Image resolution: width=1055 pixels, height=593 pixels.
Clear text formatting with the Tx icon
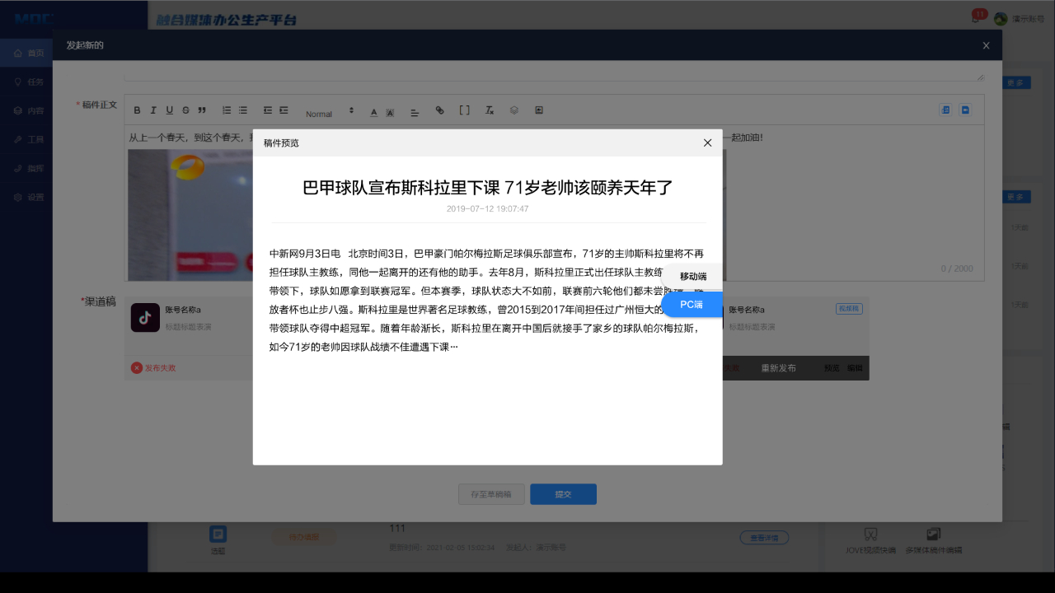click(x=489, y=110)
